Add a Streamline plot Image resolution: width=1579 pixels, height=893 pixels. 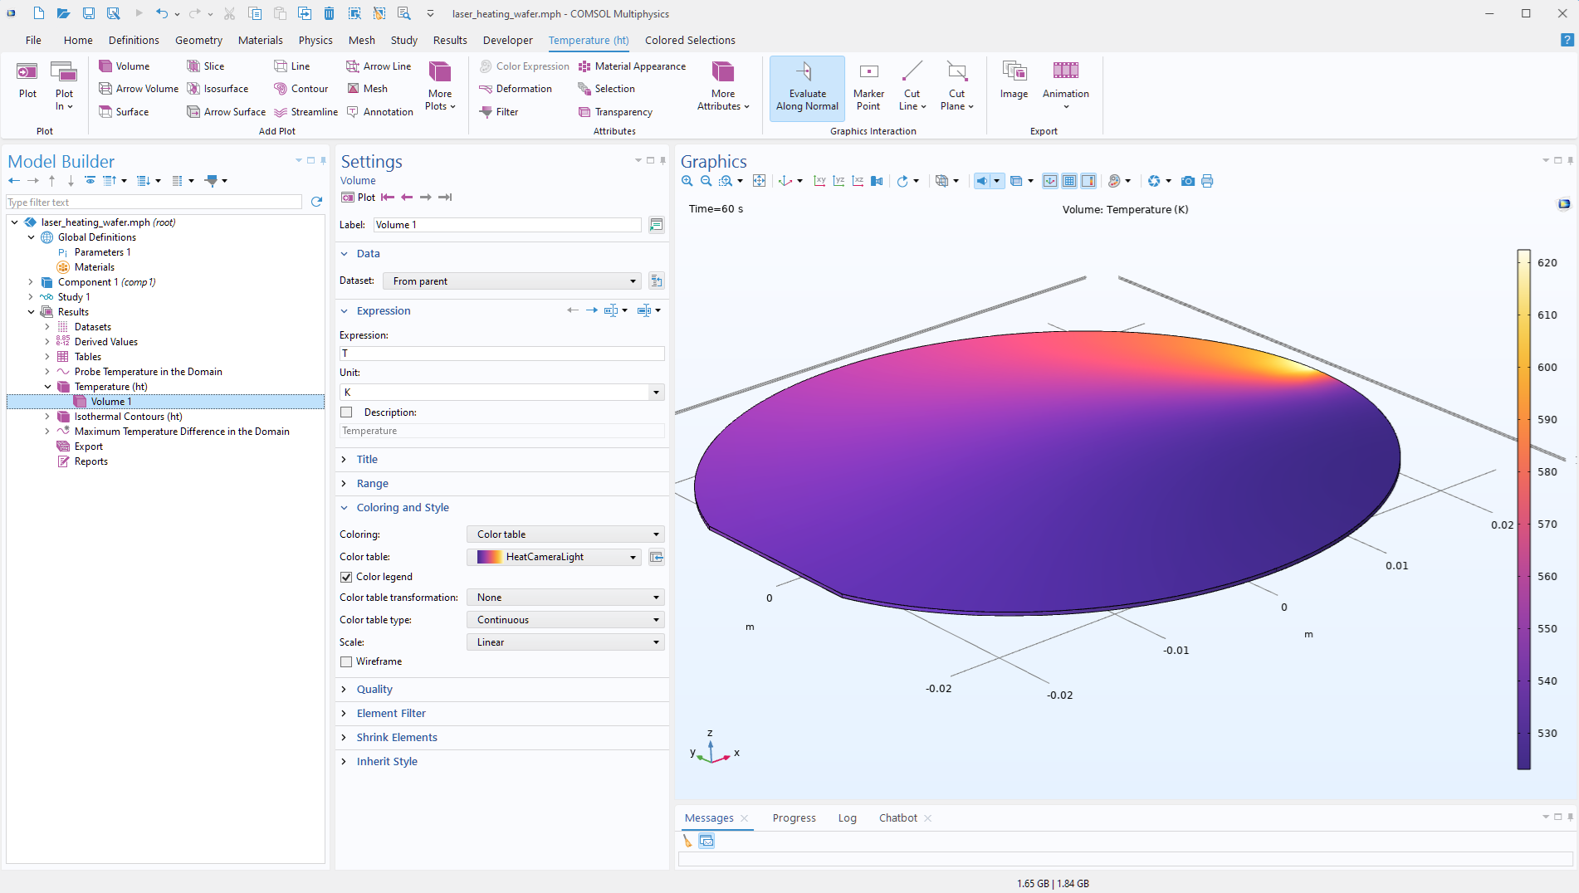[306, 112]
